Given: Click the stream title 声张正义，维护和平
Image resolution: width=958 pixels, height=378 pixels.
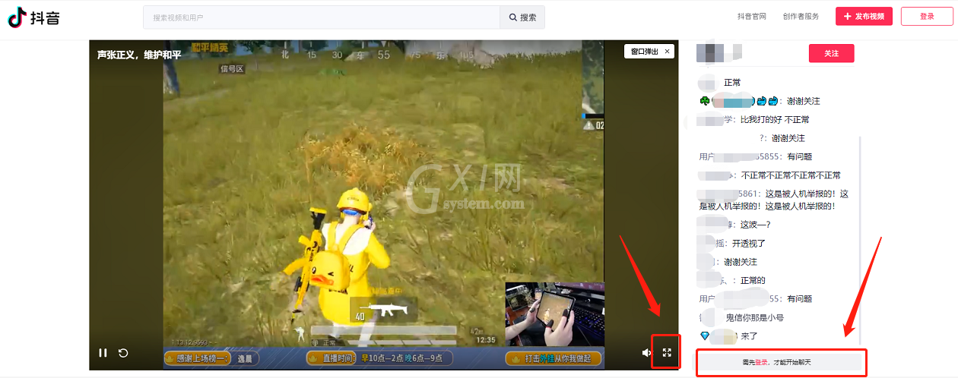Looking at the screenshot, I should 138,55.
